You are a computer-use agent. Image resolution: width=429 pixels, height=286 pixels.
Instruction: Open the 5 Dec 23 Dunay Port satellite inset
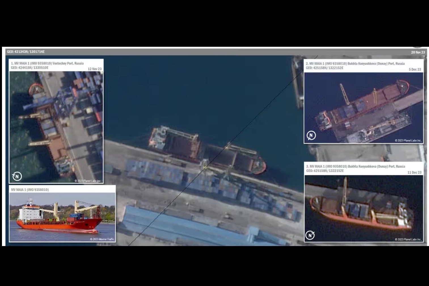pyautogui.click(x=364, y=108)
